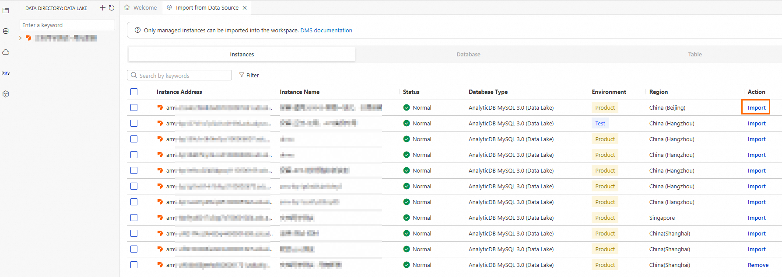The height and width of the screenshot is (277, 782).
Task: Switch to the Welcome tab
Action: [140, 7]
